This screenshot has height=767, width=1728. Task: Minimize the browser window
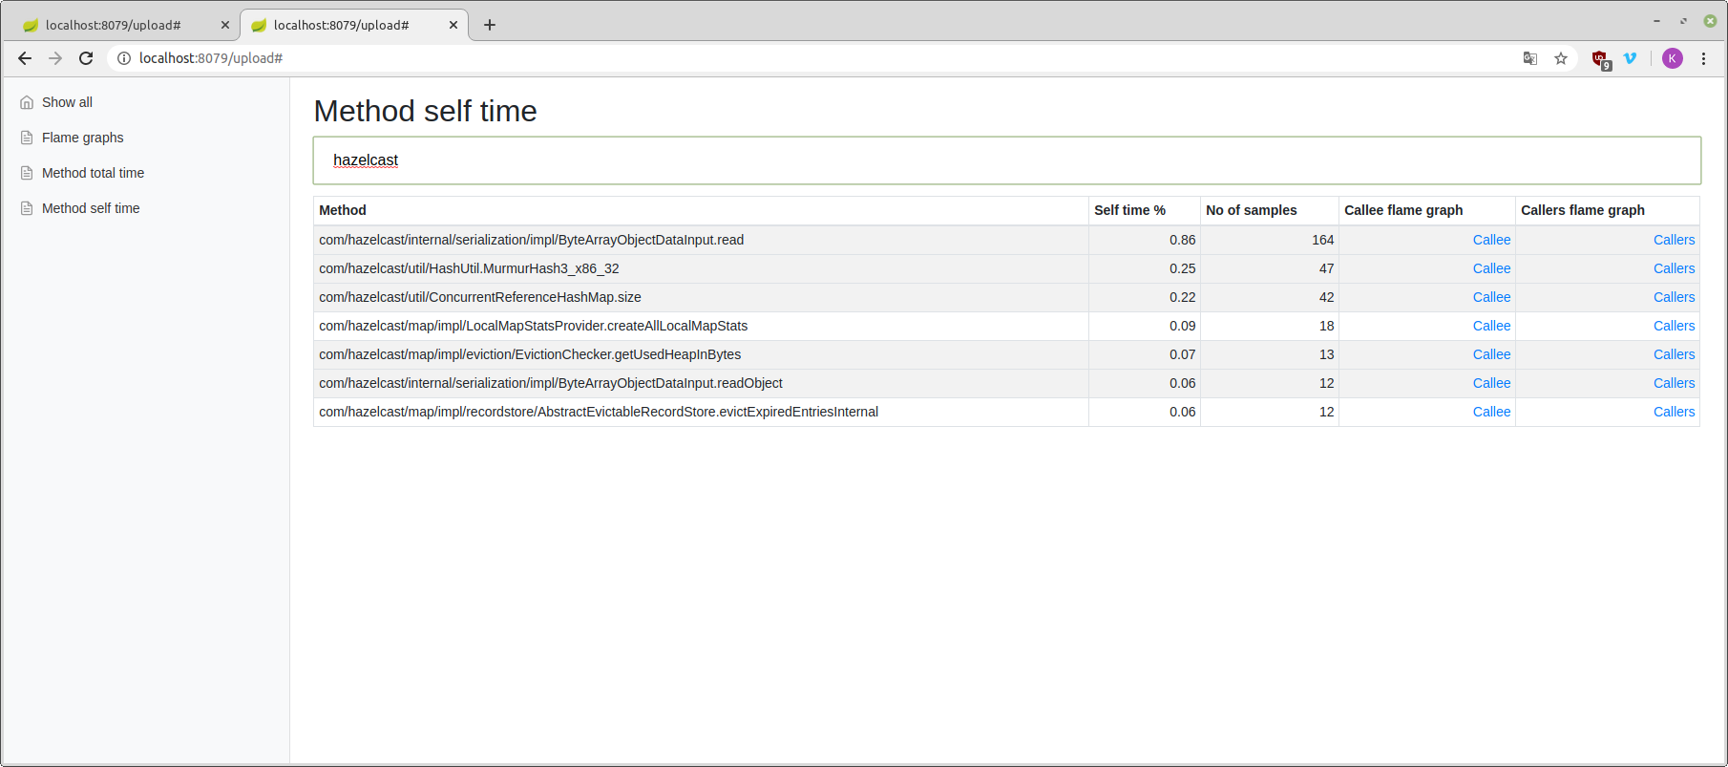pyautogui.click(x=1656, y=21)
